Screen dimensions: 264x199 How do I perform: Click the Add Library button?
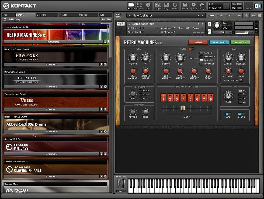tap(15, 19)
